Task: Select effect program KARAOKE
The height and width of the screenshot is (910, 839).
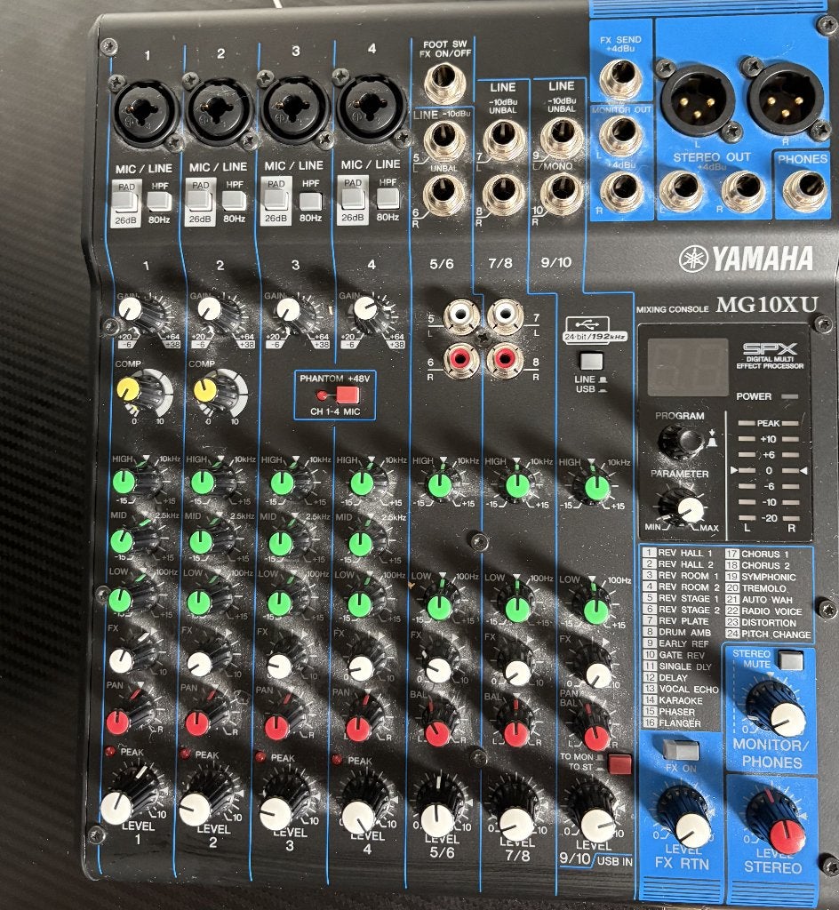Action: tap(674, 700)
